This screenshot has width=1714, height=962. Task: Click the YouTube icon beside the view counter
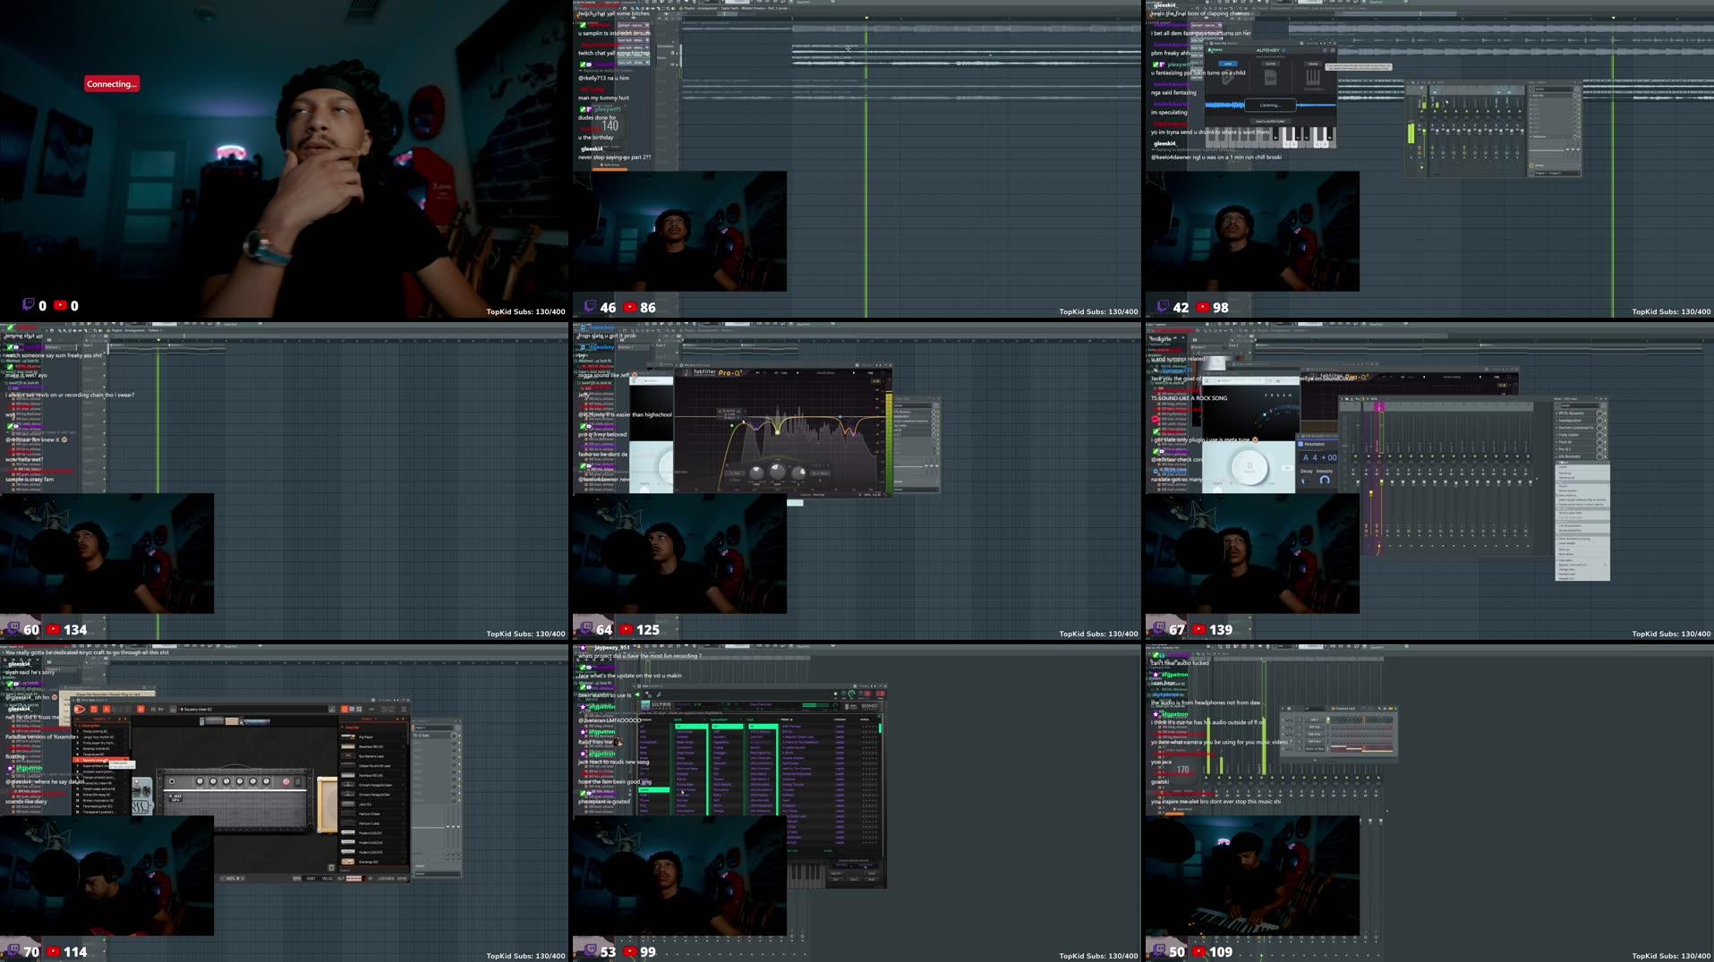click(x=58, y=305)
